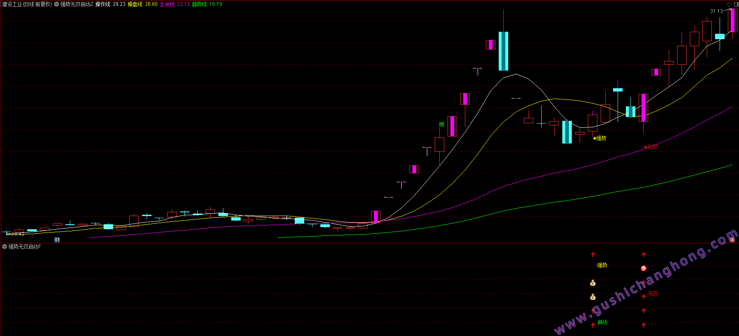Click the red arrow beside red 无双 label
Image resolution: width=739 pixels, height=336 pixels.
pyautogui.click(x=643, y=296)
